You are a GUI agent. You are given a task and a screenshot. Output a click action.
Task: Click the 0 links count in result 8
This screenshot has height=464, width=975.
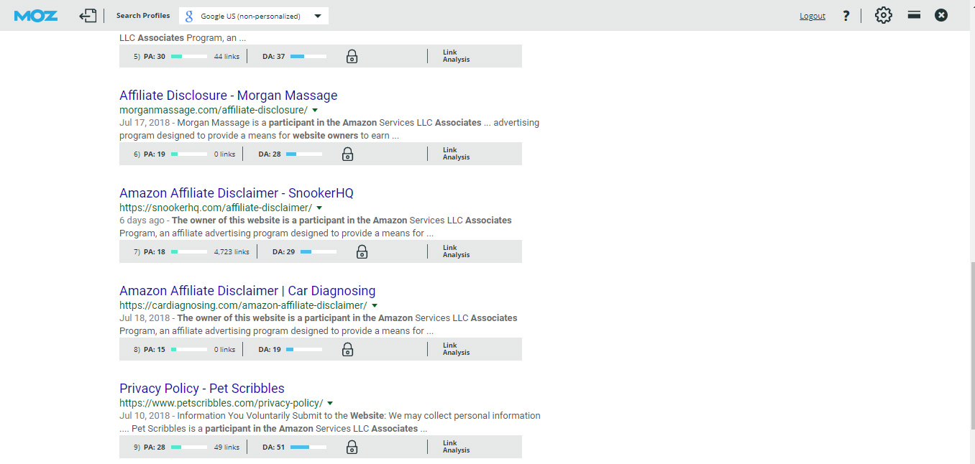[x=224, y=350]
